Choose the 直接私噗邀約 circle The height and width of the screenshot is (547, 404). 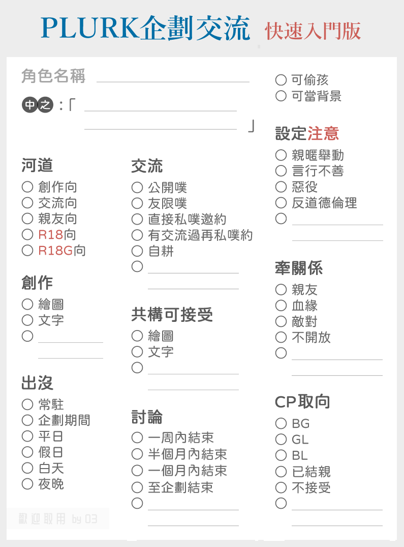[137, 220]
